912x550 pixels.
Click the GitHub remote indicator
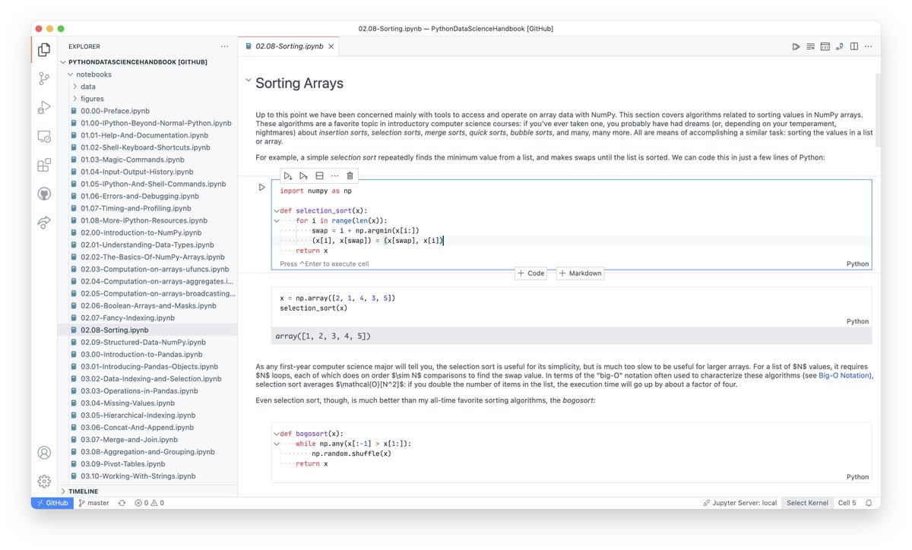[52, 503]
